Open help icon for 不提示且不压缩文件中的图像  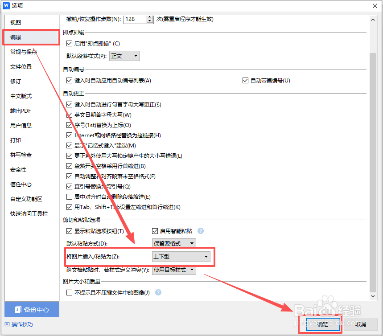tap(158, 292)
